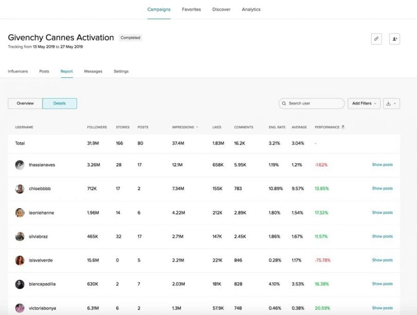Click the Average column header
The image size is (417, 315).
[x=299, y=127]
